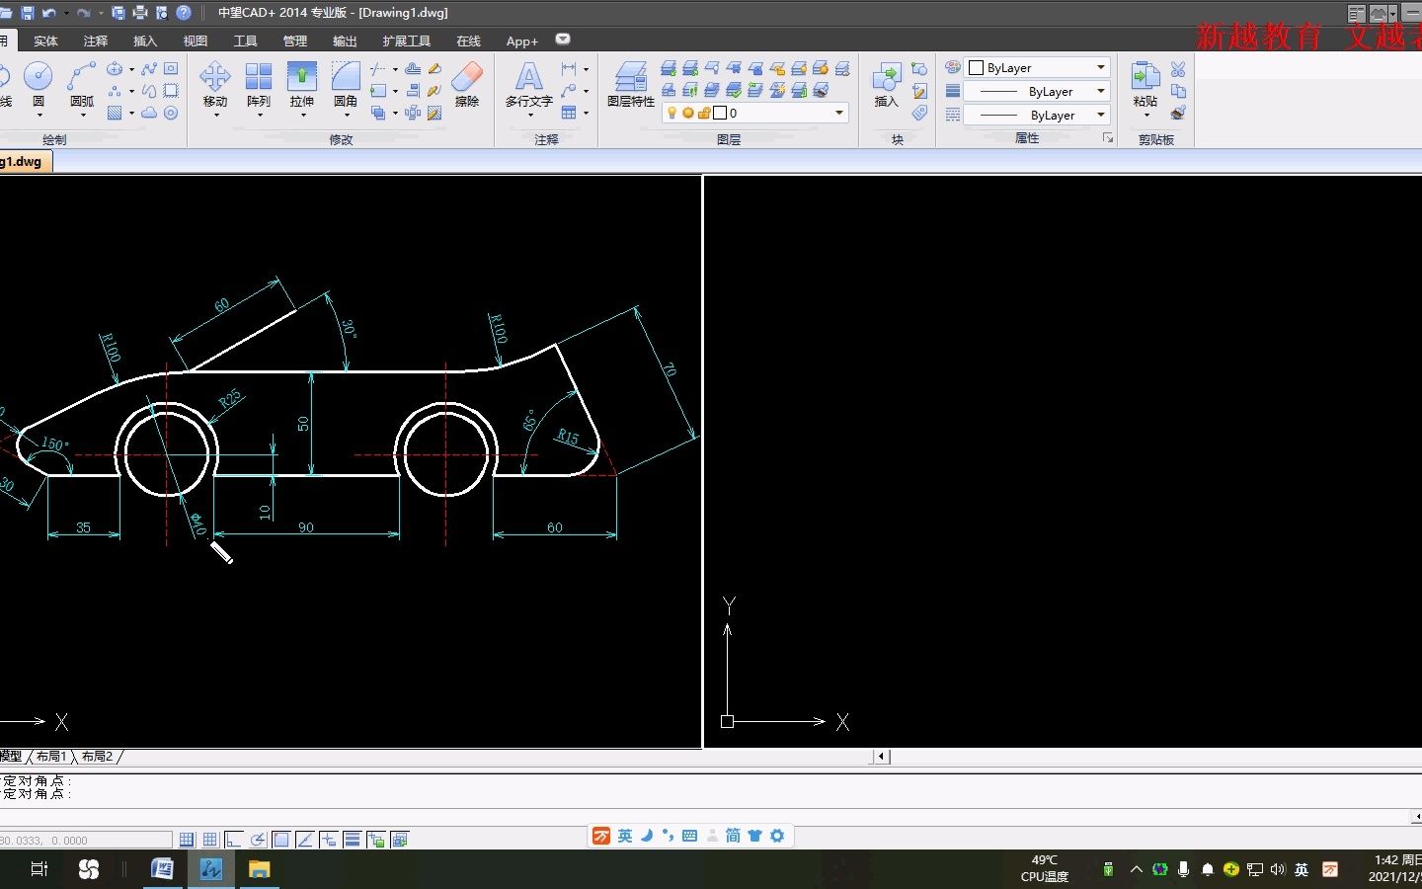Open the 布局1 layout tab
Image resolution: width=1422 pixels, height=889 pixels.
pyautogui.click(x=51, y=757)
